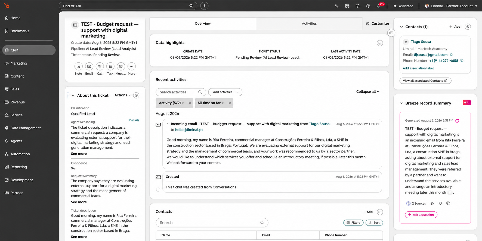Copy the contact email tijsousa@gmail.com
Screen dimensions: 482x241
[451, 55]
